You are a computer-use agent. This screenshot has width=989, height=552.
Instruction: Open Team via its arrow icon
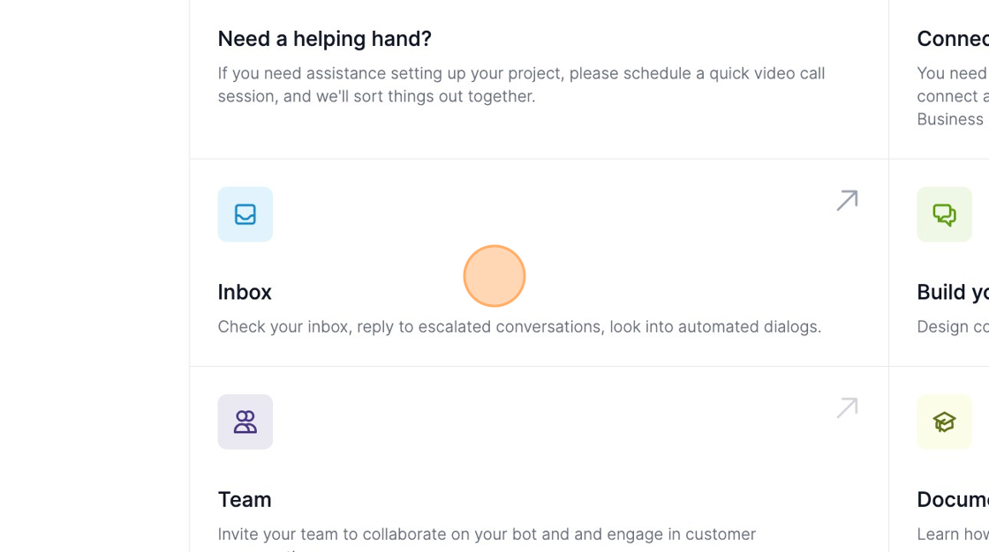coord(847,407)
